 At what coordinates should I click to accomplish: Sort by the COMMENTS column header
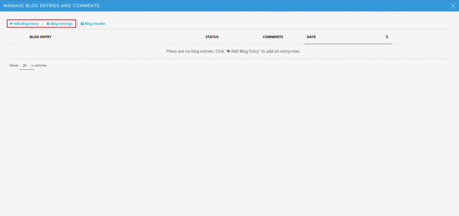tap(273, 37)
